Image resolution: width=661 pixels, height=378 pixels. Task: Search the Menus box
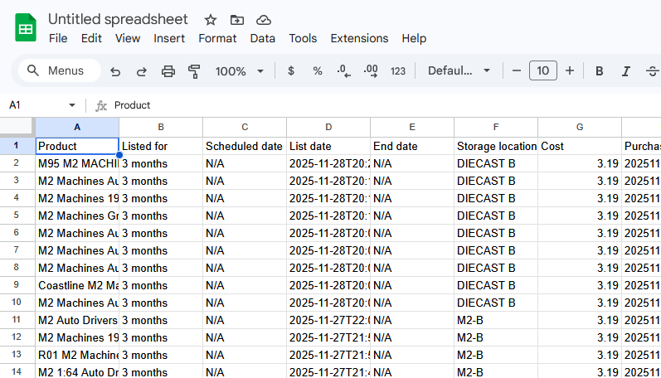click(x=60, y=70)
